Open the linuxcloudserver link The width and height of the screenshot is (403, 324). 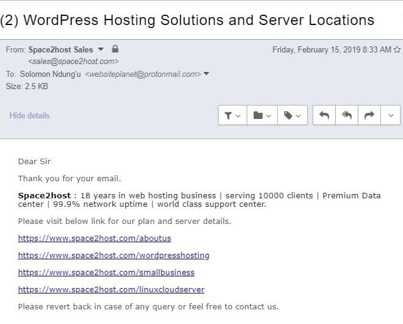click(111, 290)
